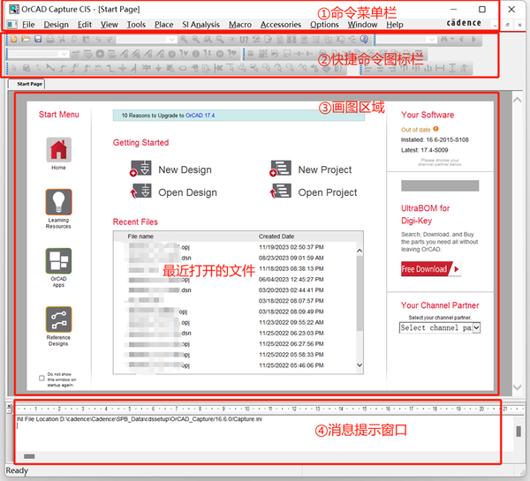The image size is (530, 481).
Task: Click the Cut scissors icon
Action: tap(62, 39)
